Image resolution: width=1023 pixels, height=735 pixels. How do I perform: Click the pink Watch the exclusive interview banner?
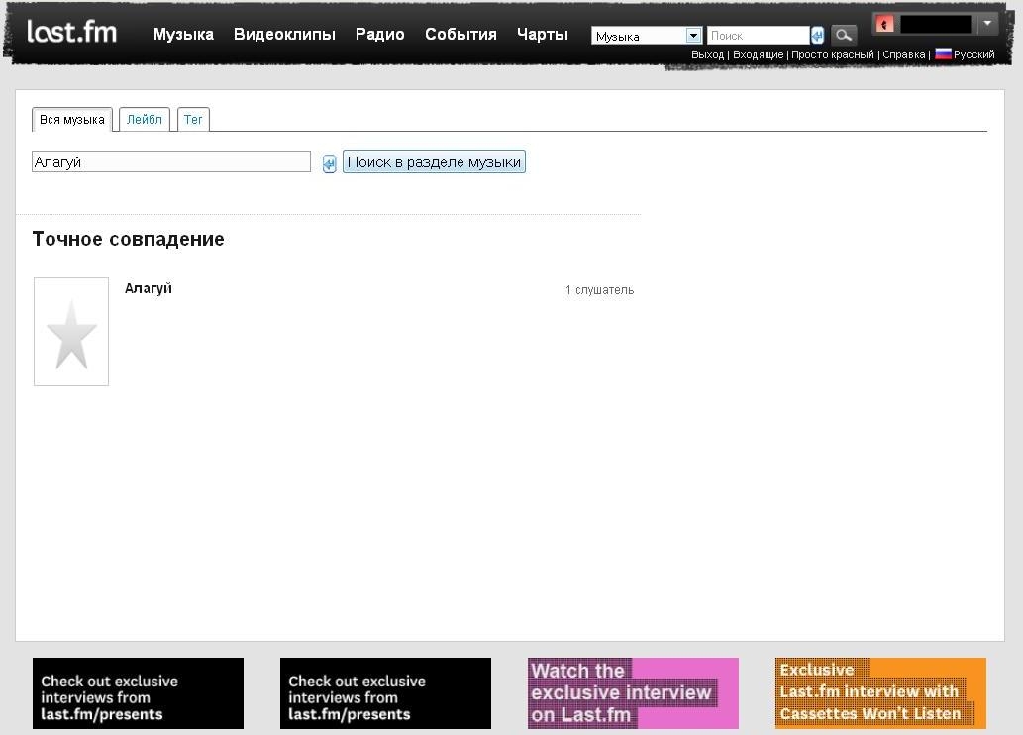coord(633,693)
